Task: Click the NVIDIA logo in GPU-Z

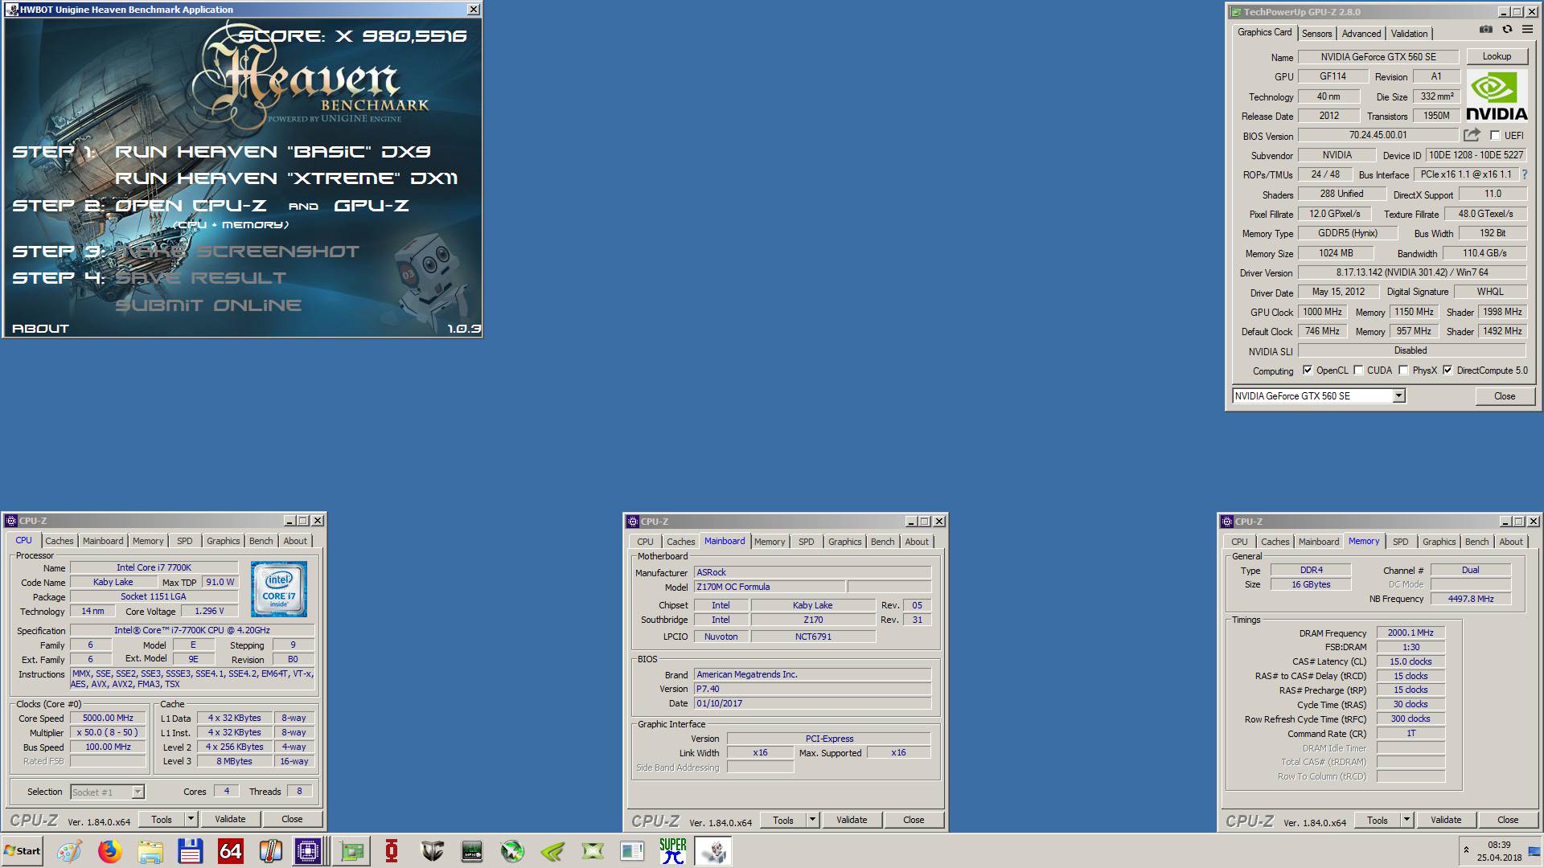Action: pyautogui.click(x=1497, y=96)
